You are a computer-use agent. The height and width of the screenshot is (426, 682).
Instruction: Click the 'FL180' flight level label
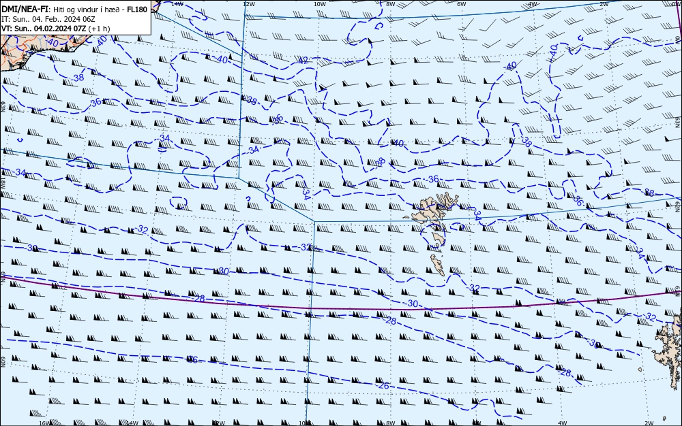click(x=138, y=10)
